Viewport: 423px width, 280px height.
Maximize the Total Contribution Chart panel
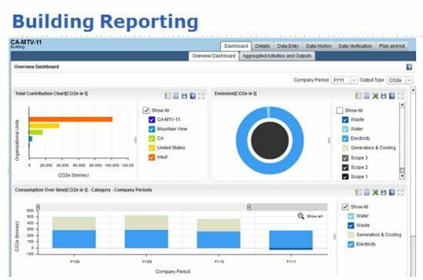coord(202,95)
